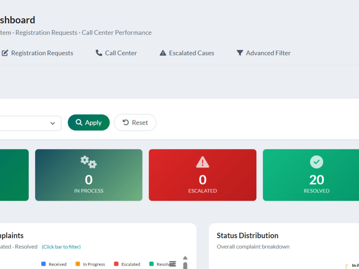The width and height of the screenshot is (359, 269).
Task: Click the red Escalated color swatch
Action: (x=116, y=264)
